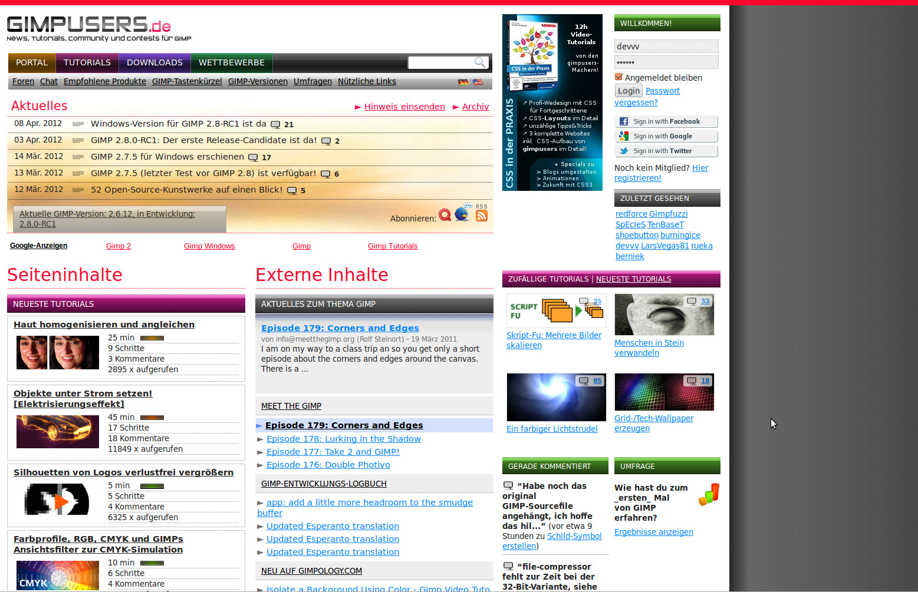Open Silhouetten von Logos verlustfrei vergrößern tutorial

[123, 472]
